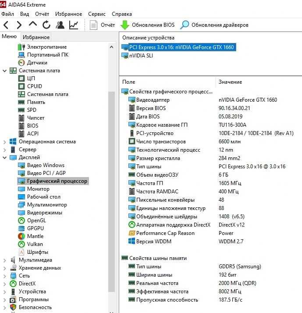Click Обновления BIOS toolbar button
The height and width of the screenshot is (313, 302).
(x=148, y=25)
